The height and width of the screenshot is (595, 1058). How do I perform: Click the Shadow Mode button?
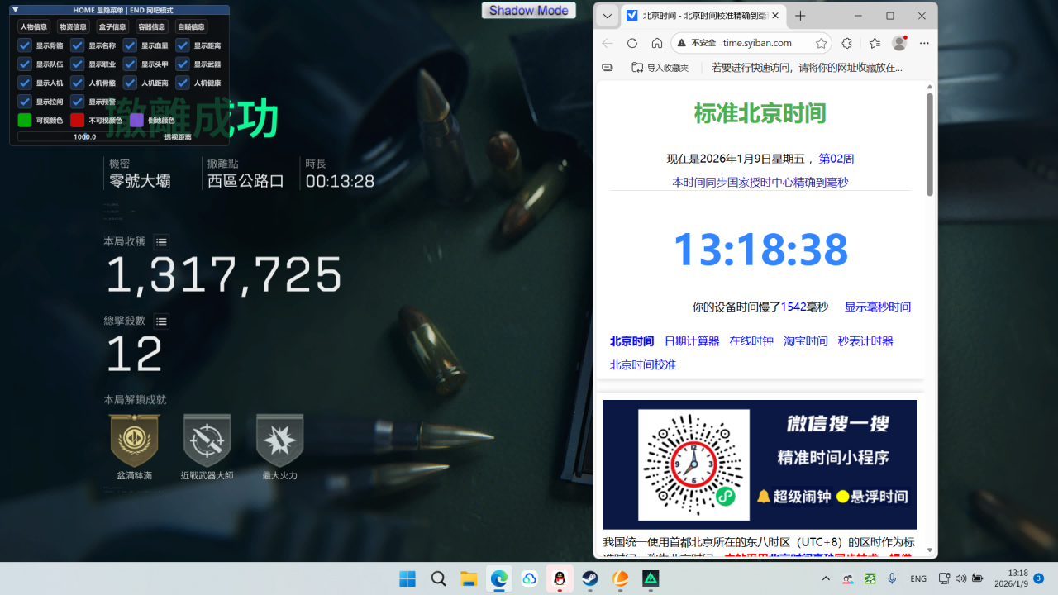coord(528,10)
